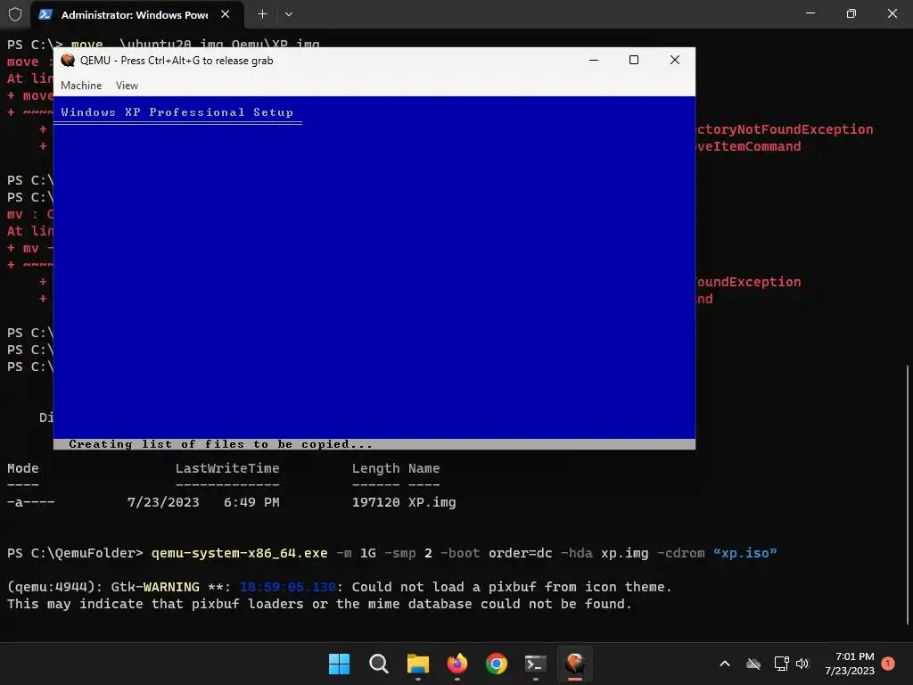The image size is (913, 685).
Task: Select the Administrator: Windows PowerShell tab
Action: point(135,14)
